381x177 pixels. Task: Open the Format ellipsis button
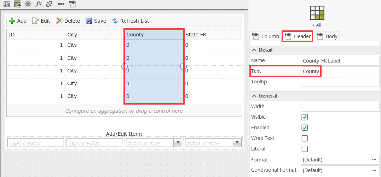pos(374,160)
